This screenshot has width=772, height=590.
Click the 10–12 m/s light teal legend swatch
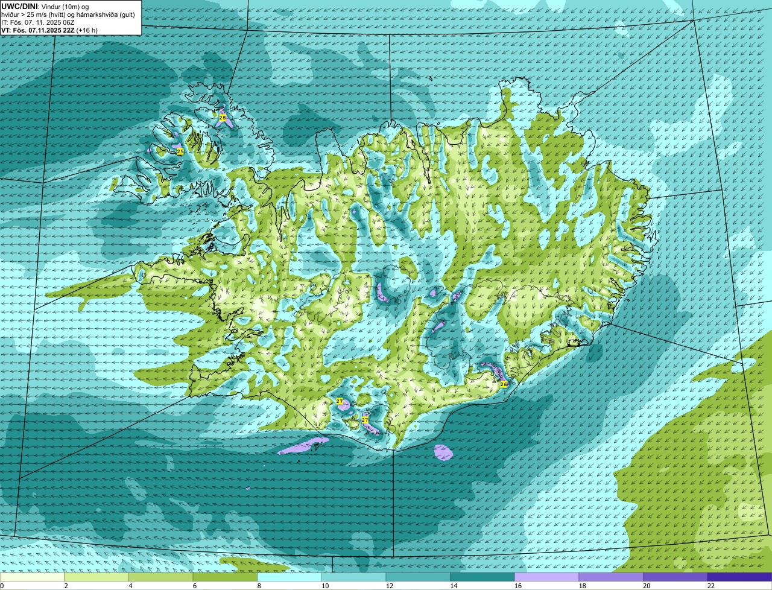point(354,577)
